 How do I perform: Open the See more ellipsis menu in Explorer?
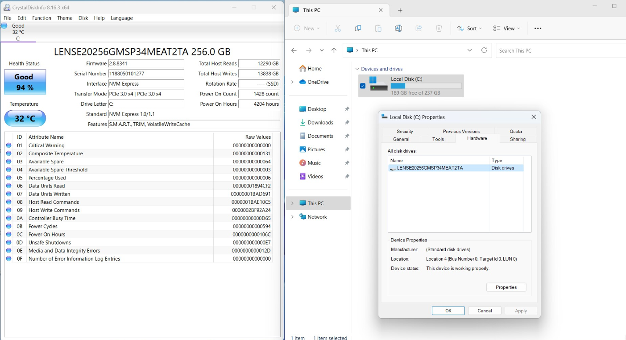pos(538,28)
